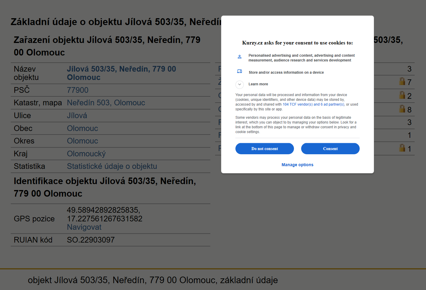
Task: Open postal code 77900 link
Action: click(78, 90)
